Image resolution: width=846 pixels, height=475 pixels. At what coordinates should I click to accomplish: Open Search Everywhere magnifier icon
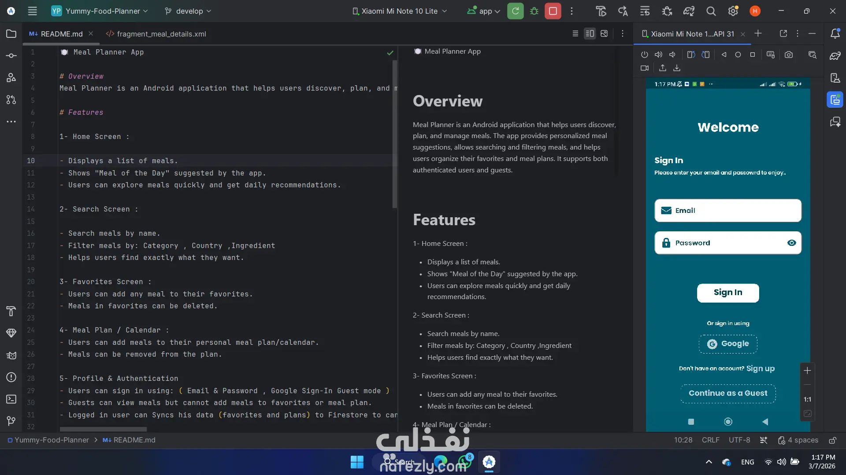[711, 11]
